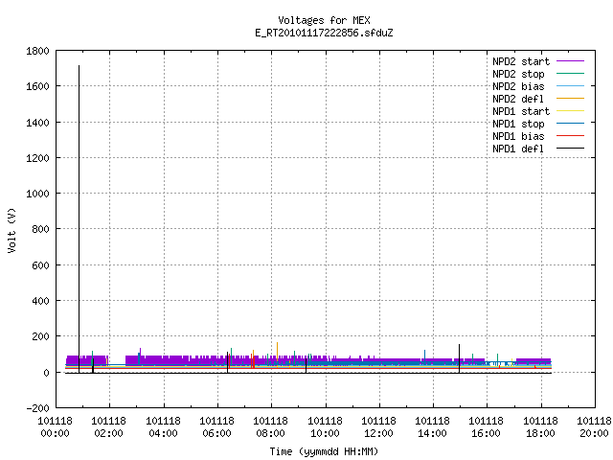Click the 'NPD1 defl' legend label
The height and width of the screenshot is (460, 613).
[x=518, y=149]
